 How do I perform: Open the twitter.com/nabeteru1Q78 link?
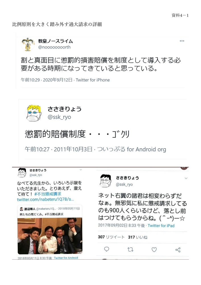45,199
